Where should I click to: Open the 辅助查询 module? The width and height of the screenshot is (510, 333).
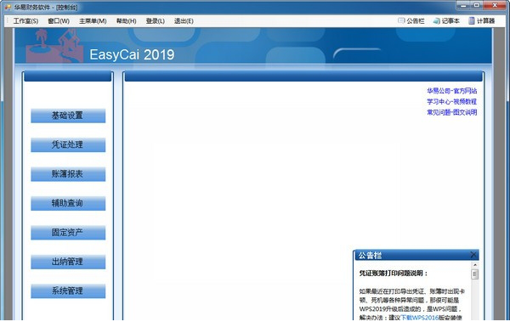tap(68, 204)
